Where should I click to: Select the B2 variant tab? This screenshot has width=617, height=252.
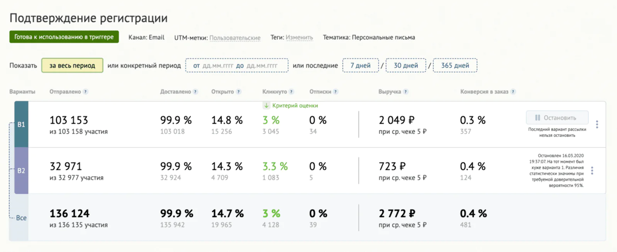(21, 171)
